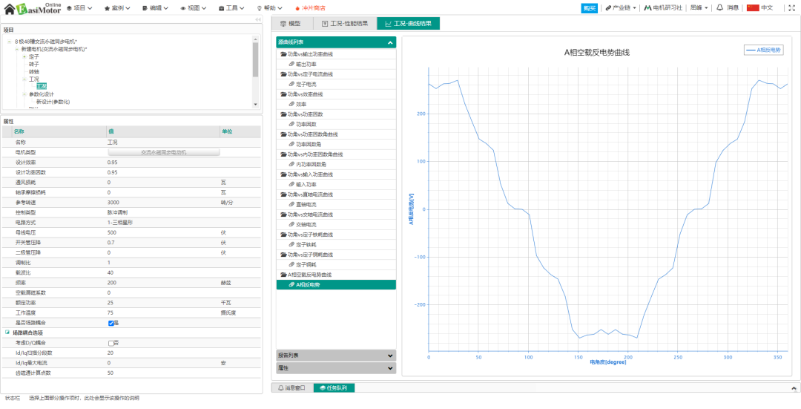The image size is (801, 409).
Task: Toggle the A相反电势 chart legend entry
Action: point(764,50)
